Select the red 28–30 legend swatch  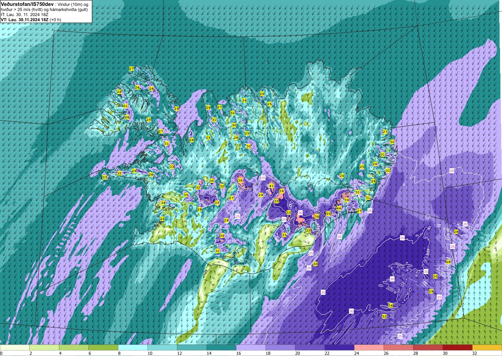428,347
